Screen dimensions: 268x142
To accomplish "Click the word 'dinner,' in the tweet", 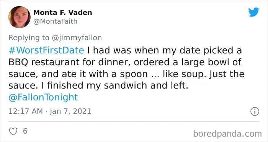I will [114, 62].
